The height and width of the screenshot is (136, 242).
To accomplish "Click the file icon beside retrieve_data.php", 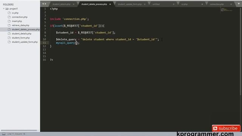I will [9, 25].
